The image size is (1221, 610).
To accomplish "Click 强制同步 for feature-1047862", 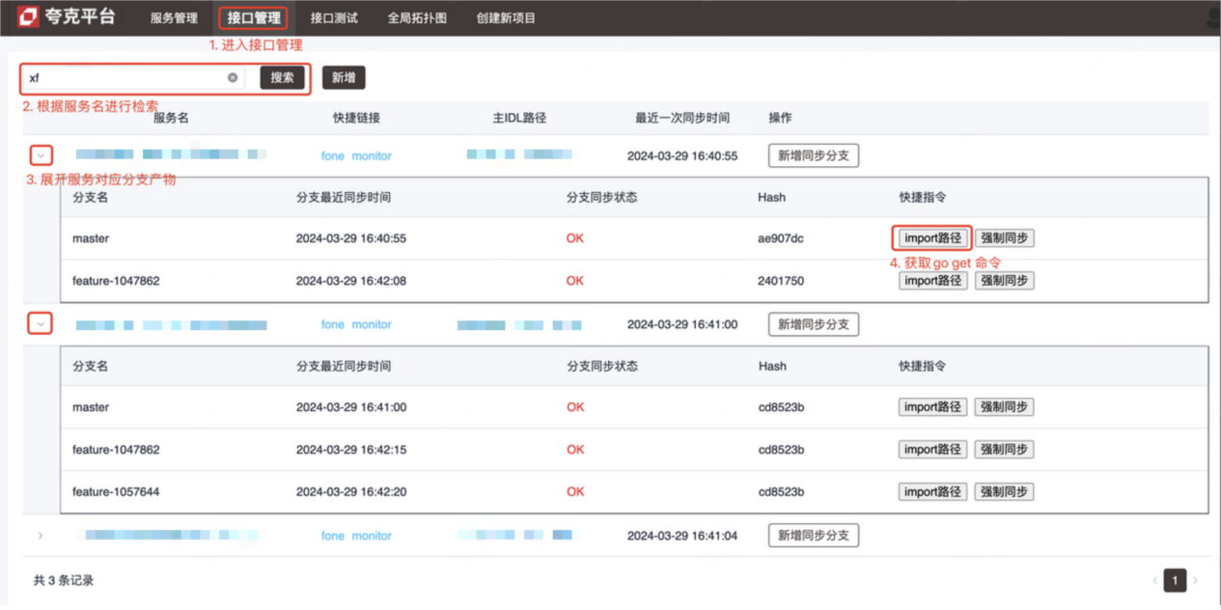I will coord(1004,280).
